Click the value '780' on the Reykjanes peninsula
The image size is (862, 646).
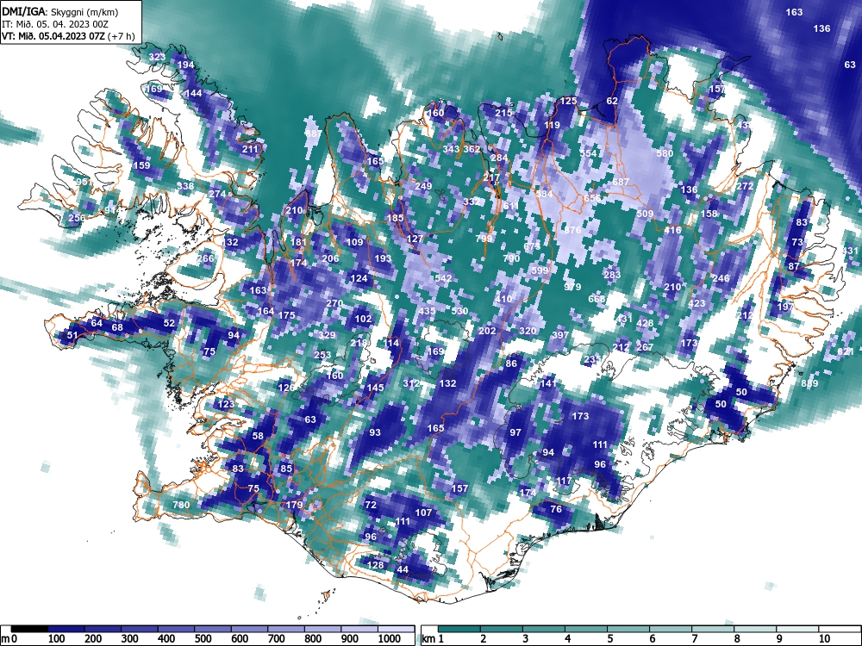(x=181, y=505)
